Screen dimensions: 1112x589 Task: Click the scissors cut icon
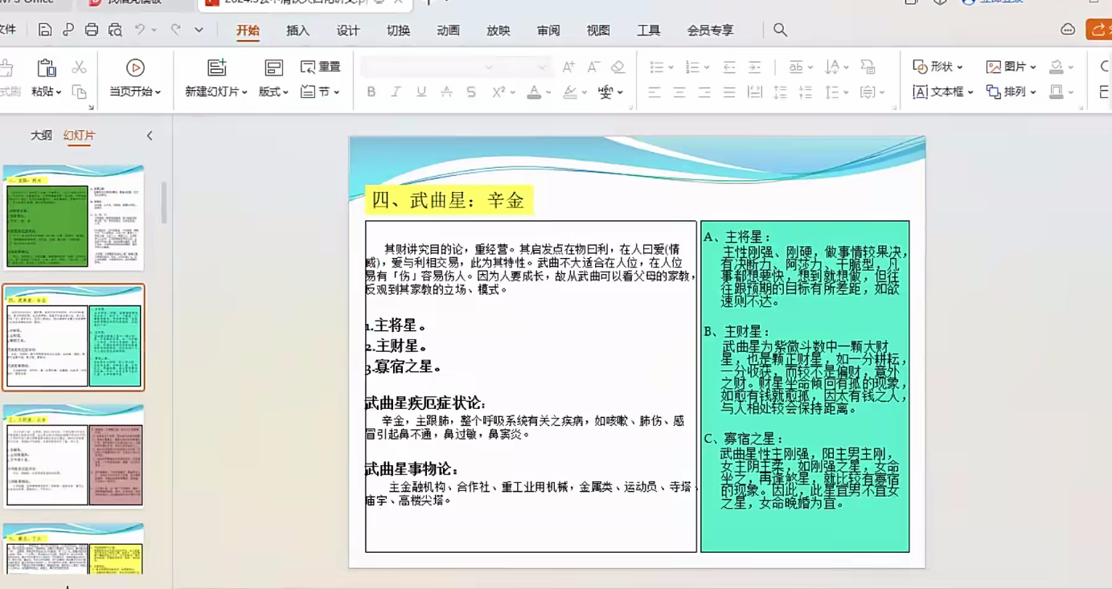tap(78, 67)
